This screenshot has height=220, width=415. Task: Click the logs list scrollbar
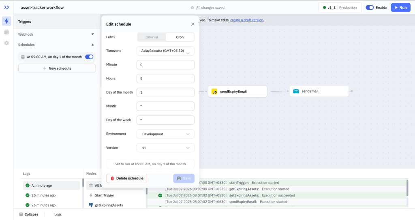83,183
